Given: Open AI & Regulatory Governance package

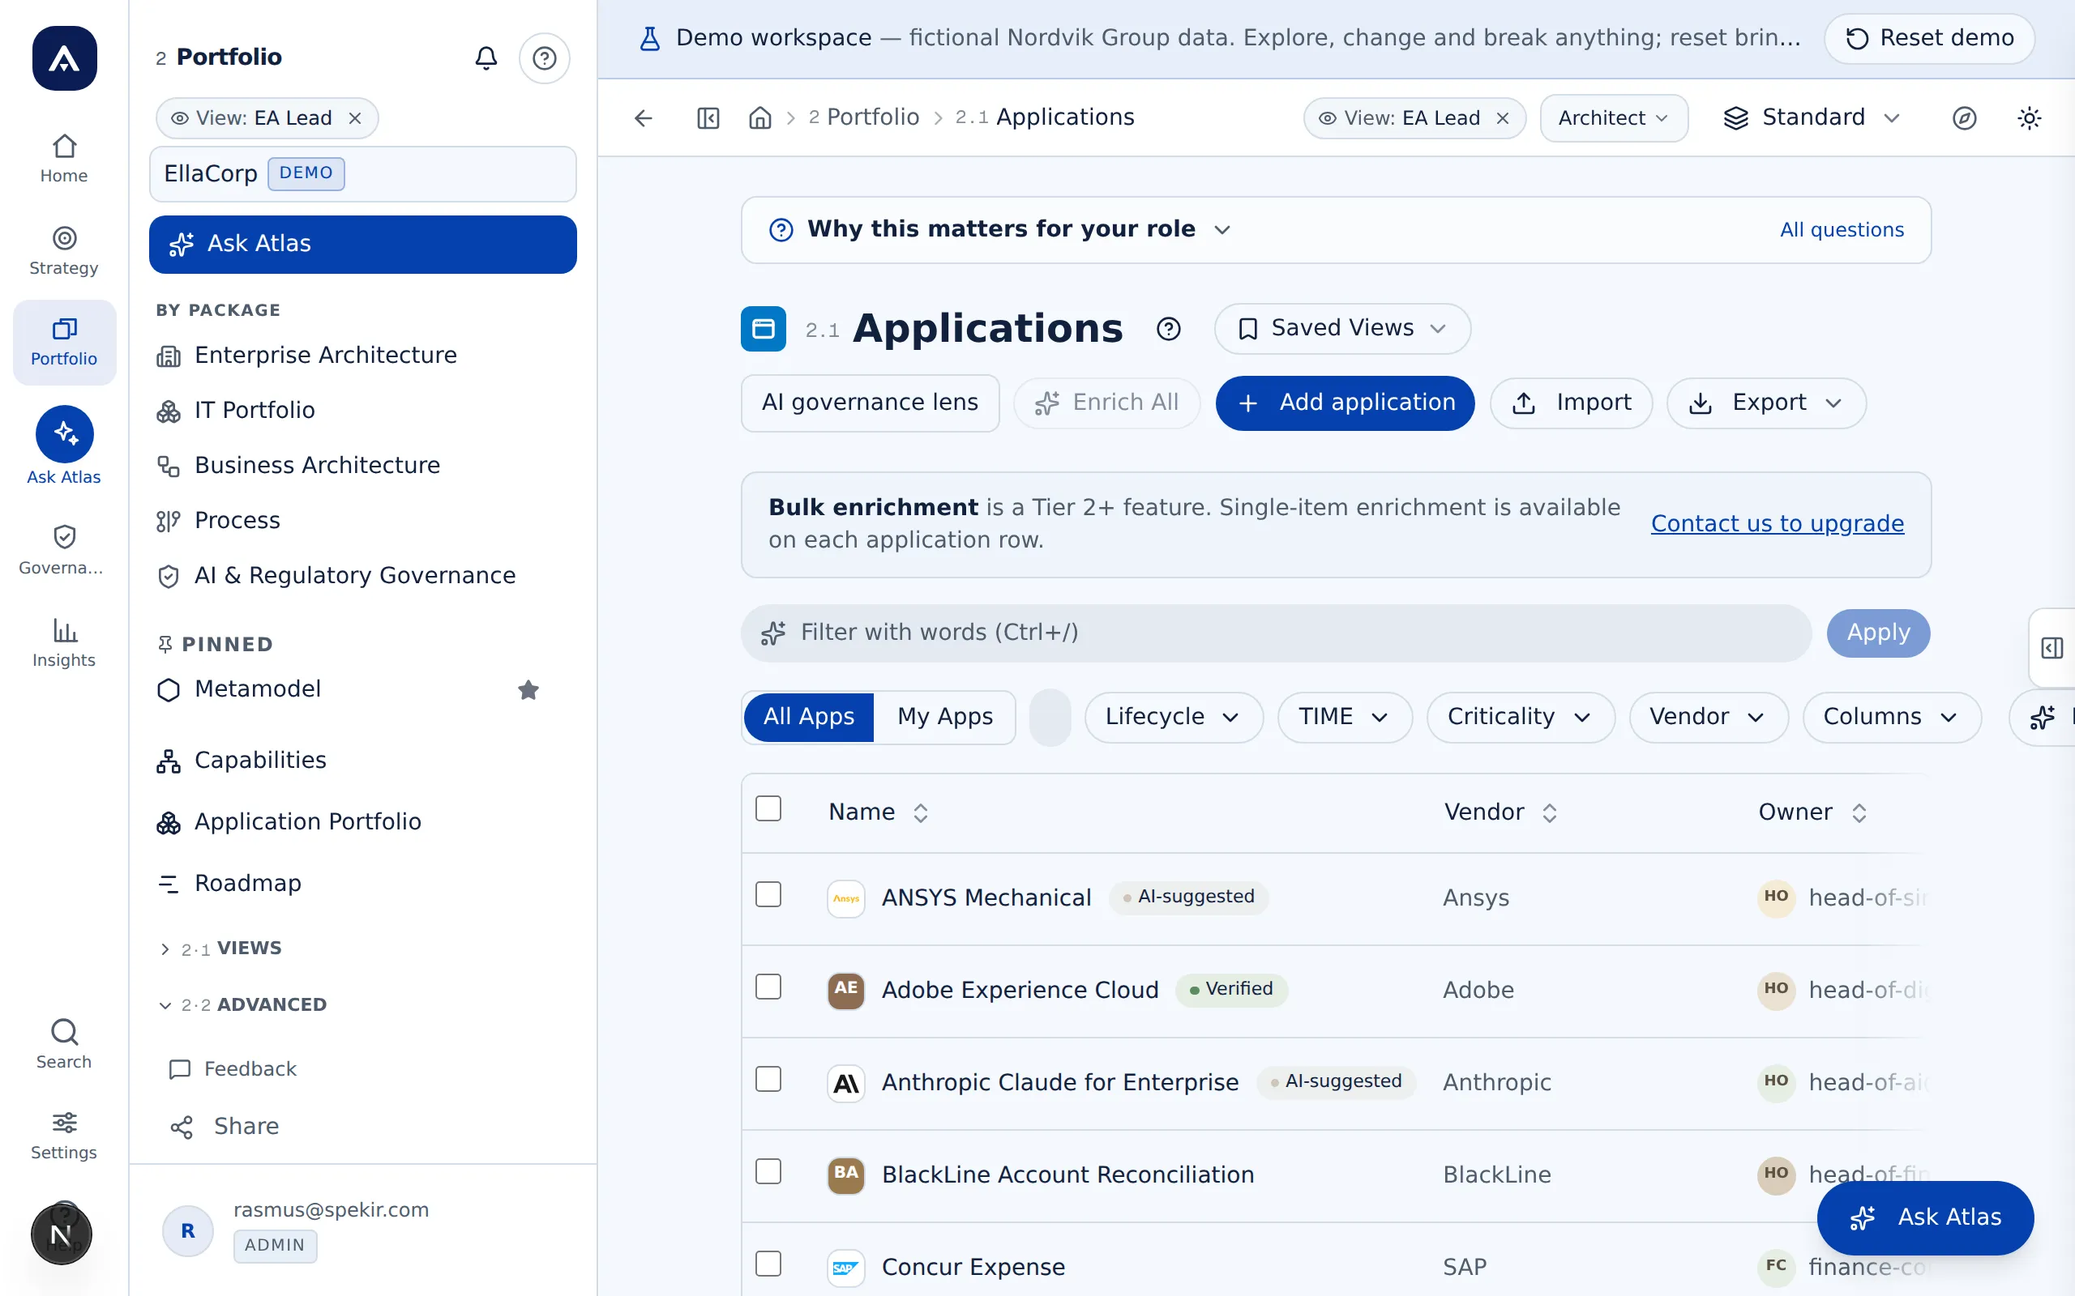Looking at the screenshot, I should pyautogui.click(x=336, y=576).
